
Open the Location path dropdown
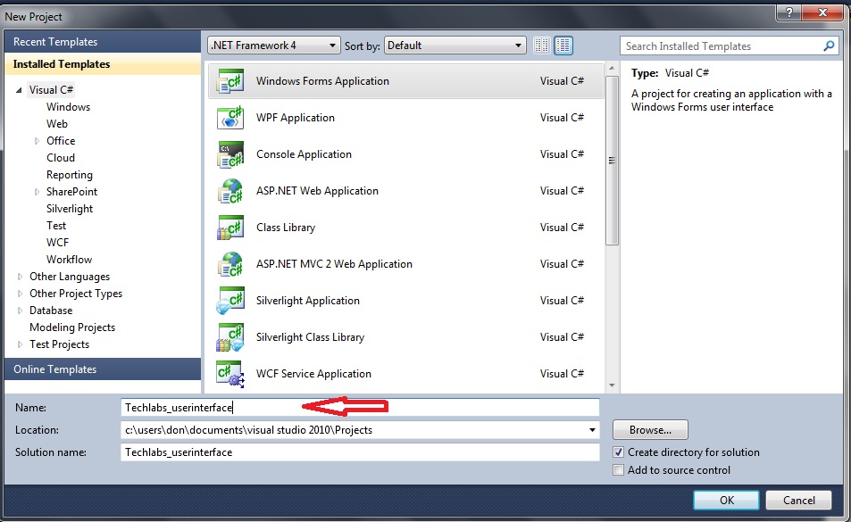tap(592, 430)
